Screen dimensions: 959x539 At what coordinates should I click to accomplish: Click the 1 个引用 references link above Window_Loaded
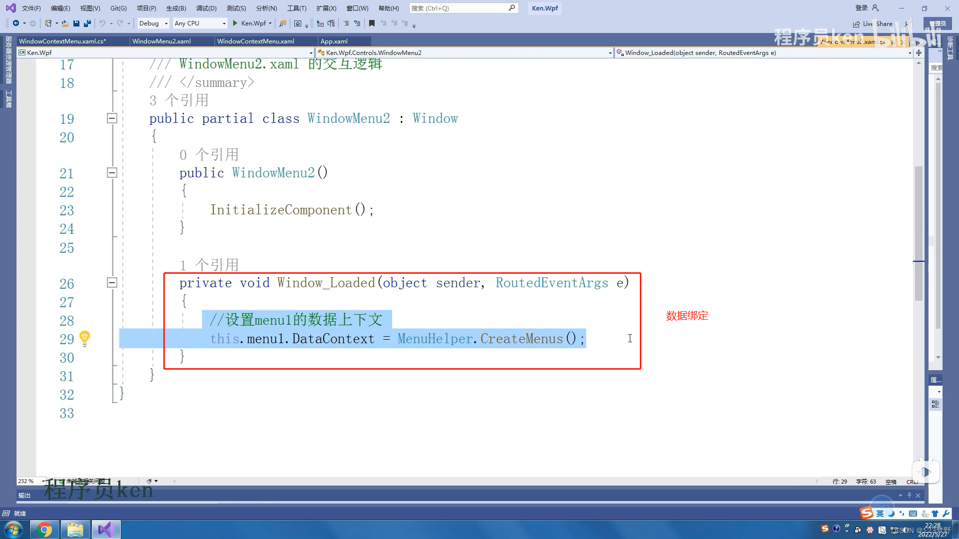[209, 265]
